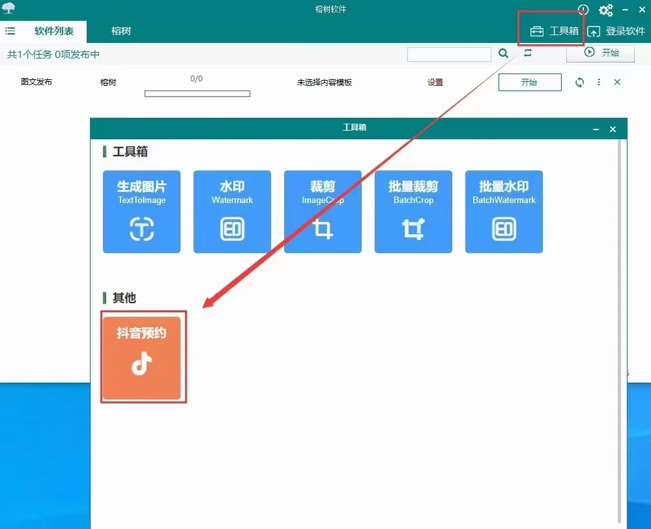Open the 批量裁剪 BatchCrop tool
Screen dimensions: 651x529
click(x=413, y=212)
